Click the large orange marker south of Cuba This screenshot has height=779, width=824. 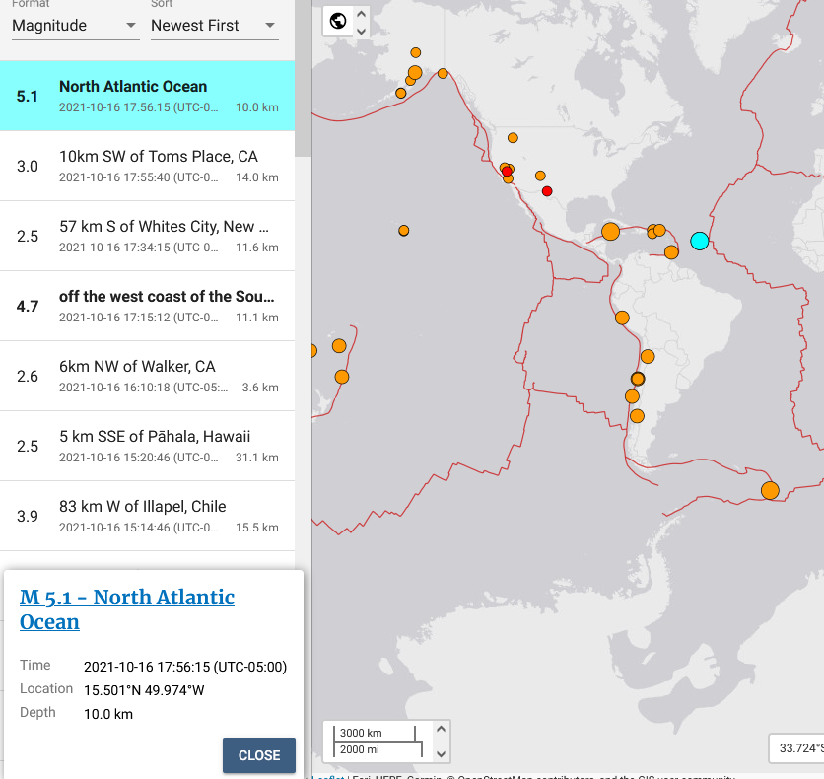[610, 232]
